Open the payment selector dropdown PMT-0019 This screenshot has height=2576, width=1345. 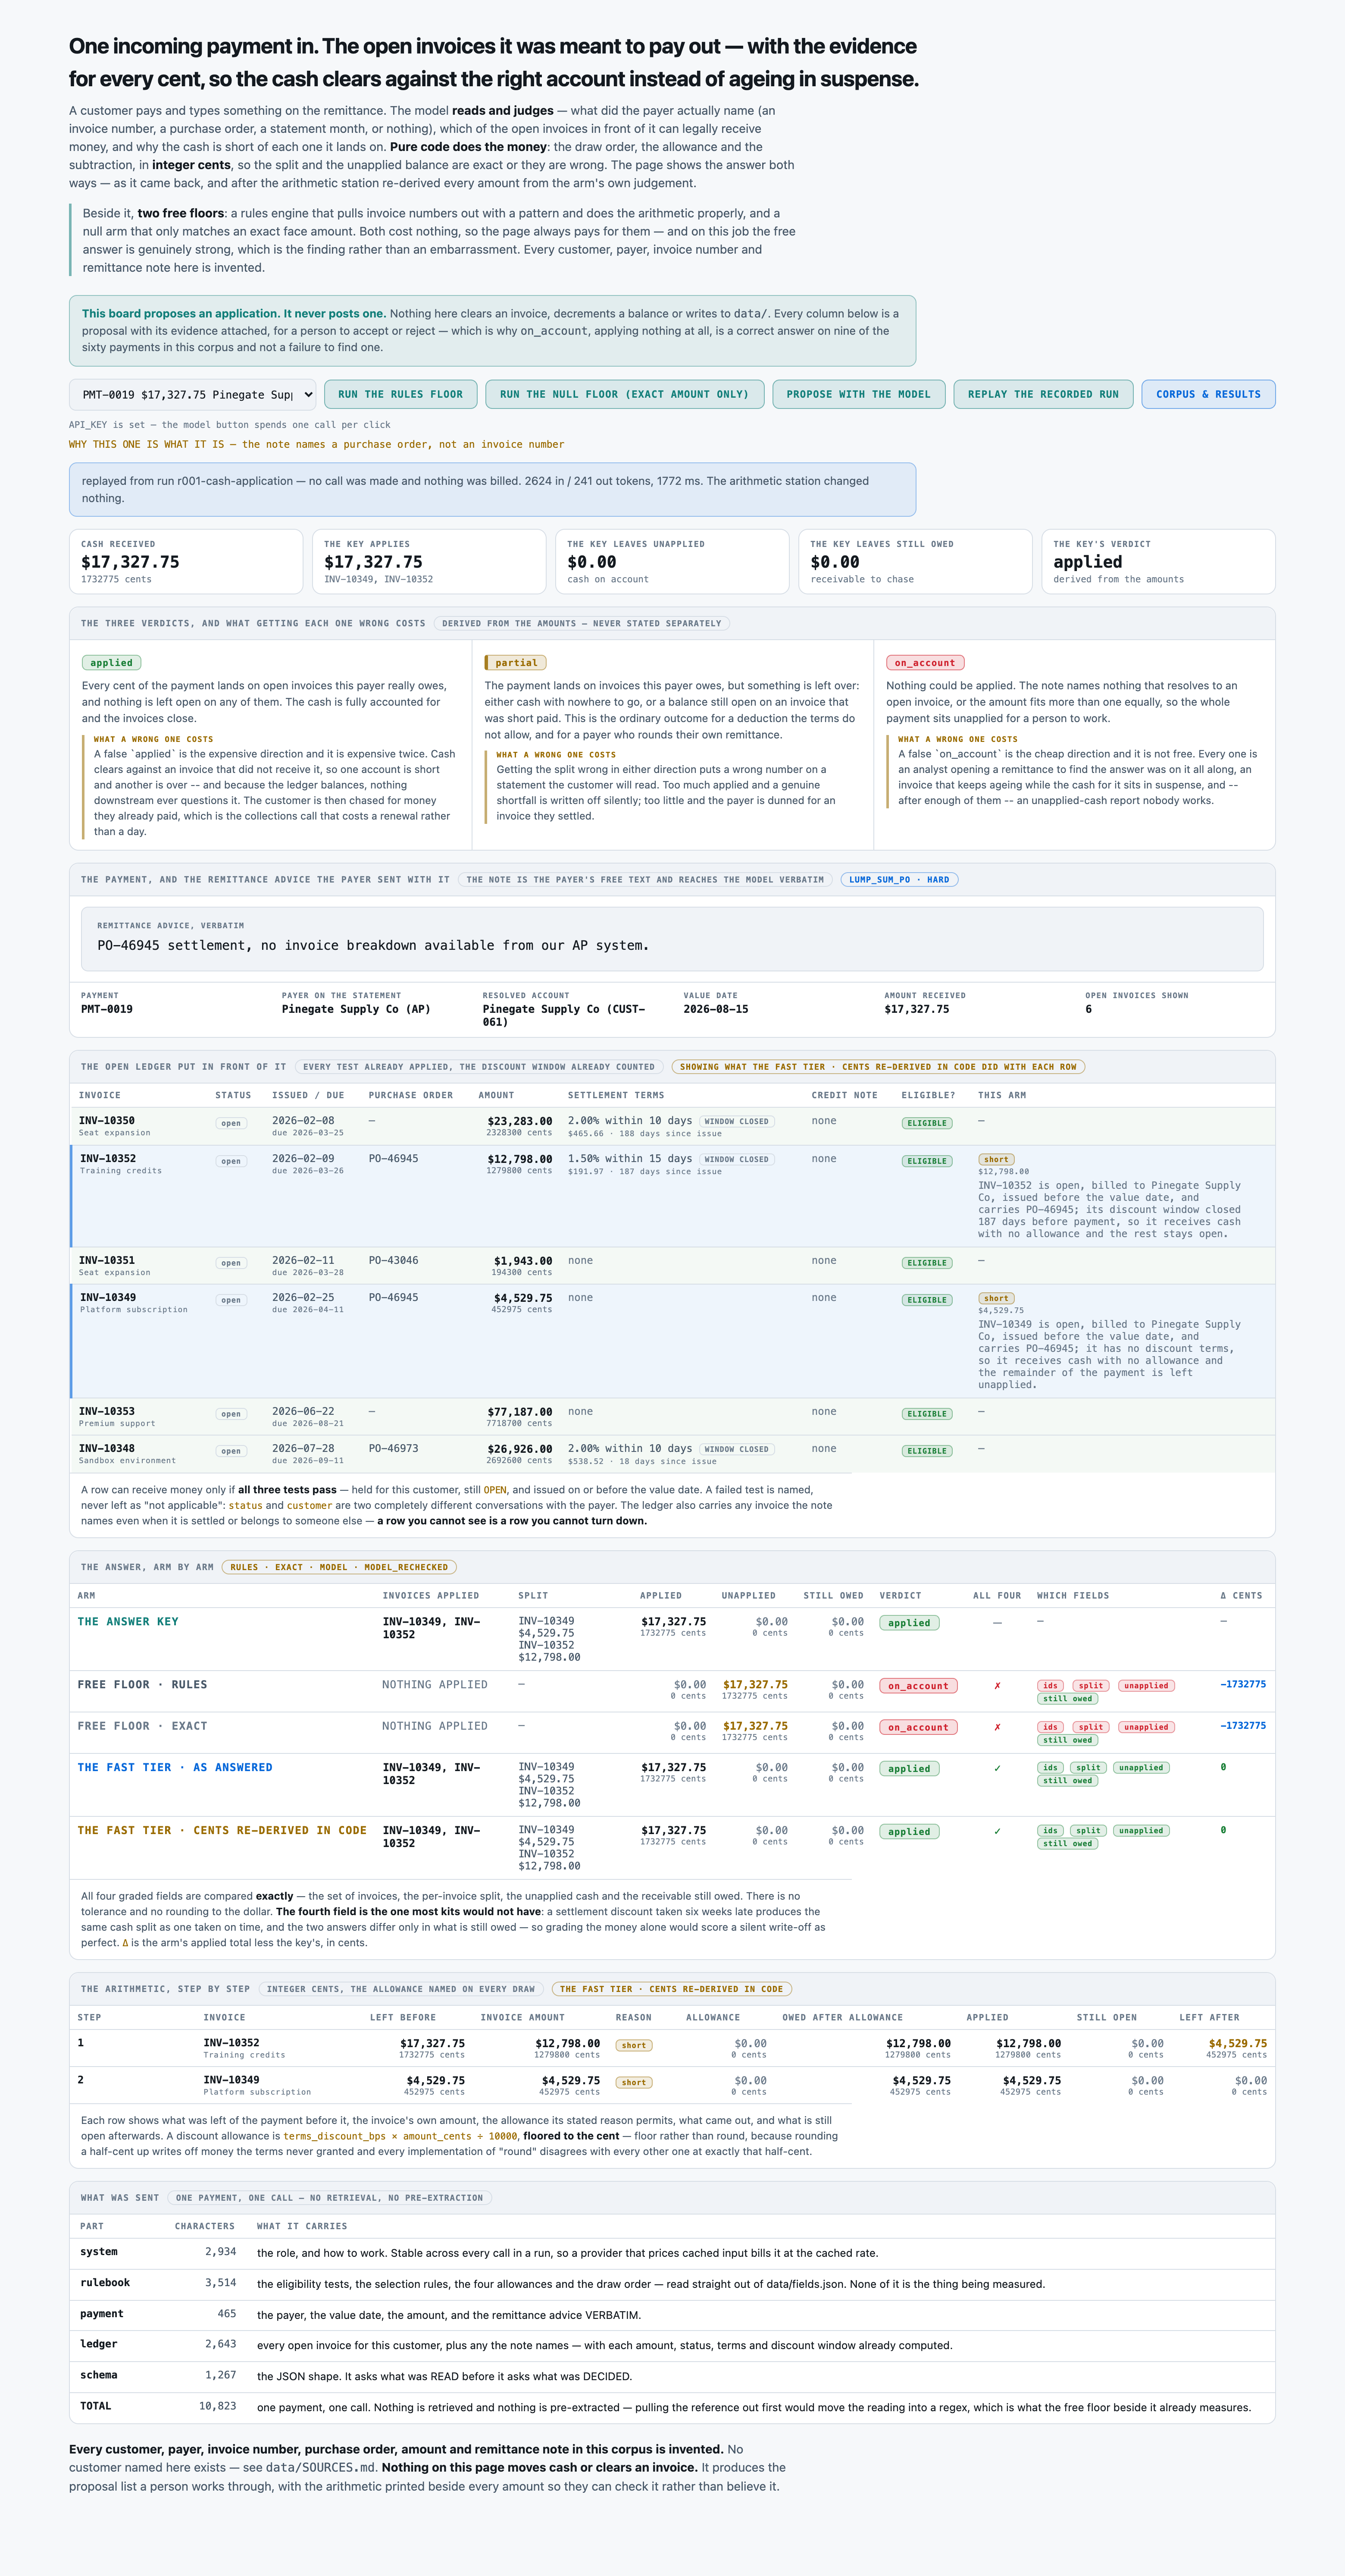(x=192, y=394)
